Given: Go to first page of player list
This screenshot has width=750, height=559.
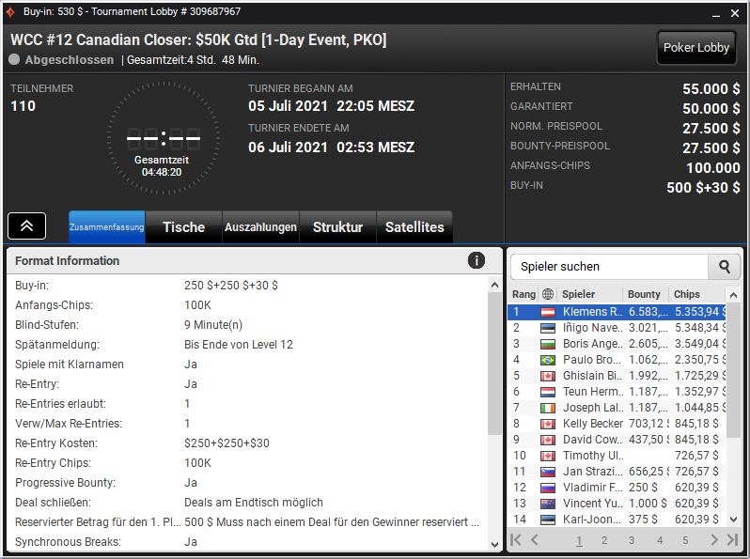Looking at the screenshot, I should pos(516,540).
